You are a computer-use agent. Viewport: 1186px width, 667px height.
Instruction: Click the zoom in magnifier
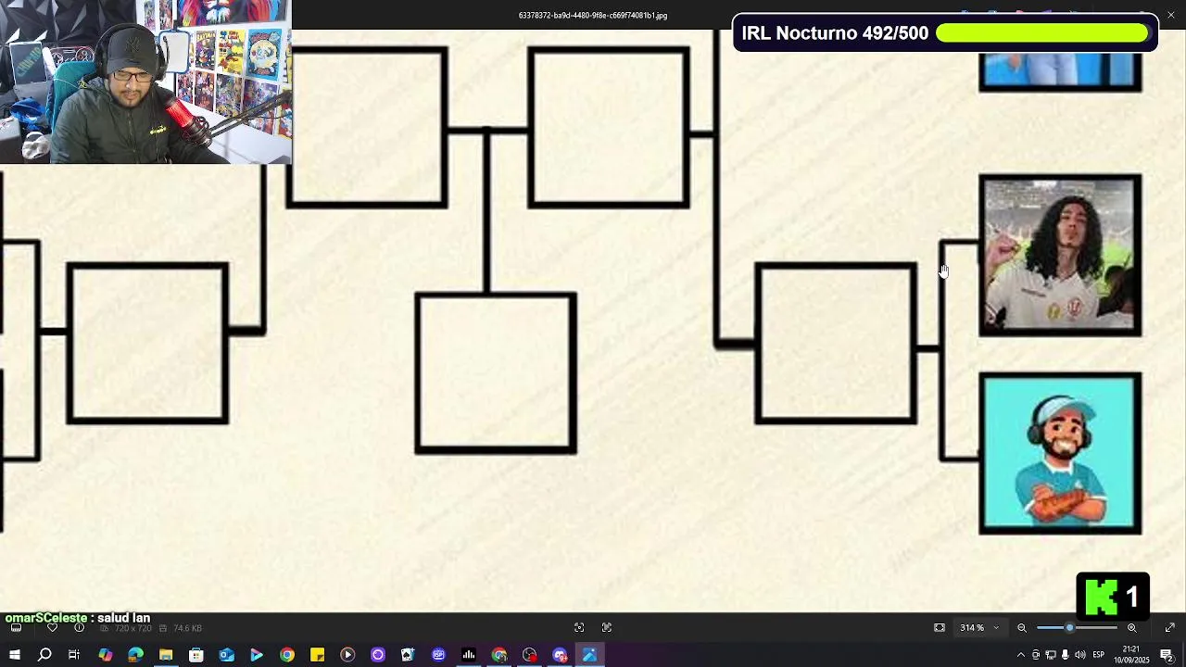pyautogui.click(x=1131, y=628)
